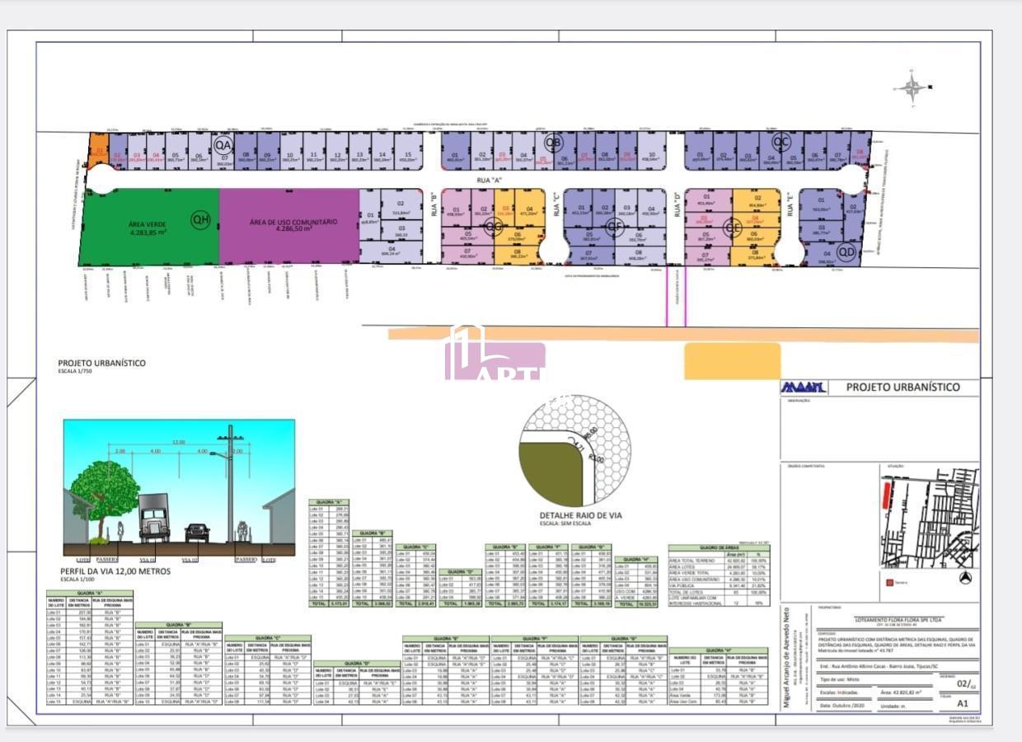Image resolution: width=1022 pixels, height=742 pixels.
Task: Click the orange rectangle below the plan
Action: [x=732, y=360]
